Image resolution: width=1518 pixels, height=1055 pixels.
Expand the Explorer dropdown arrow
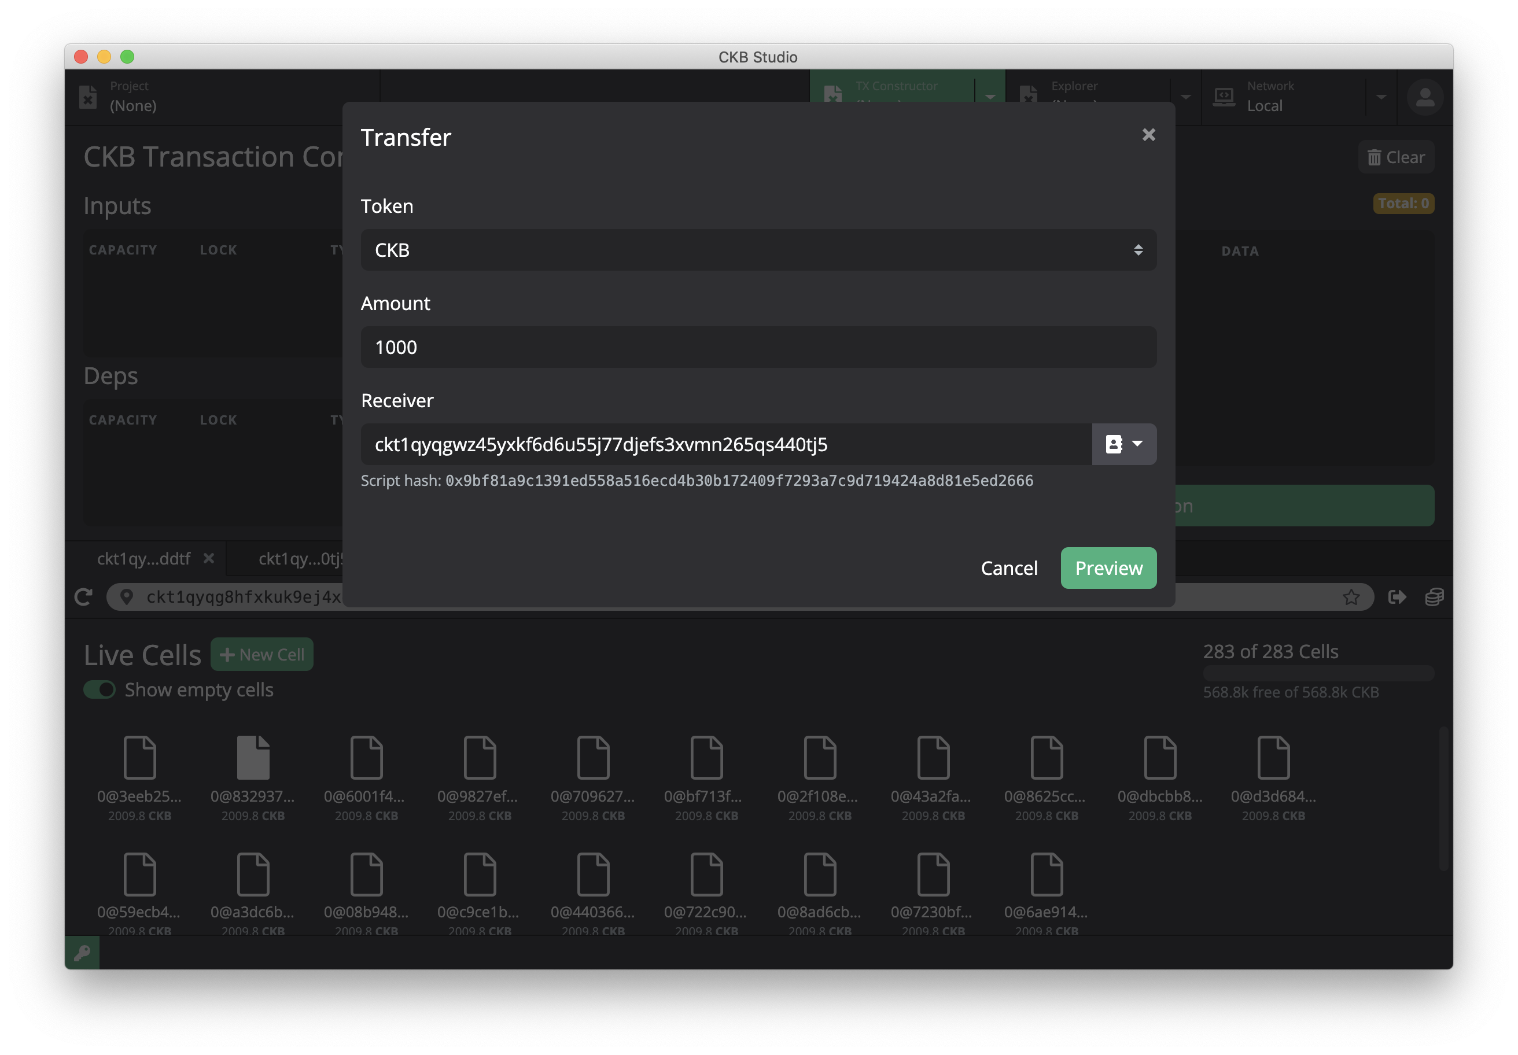pos(1185,97)
